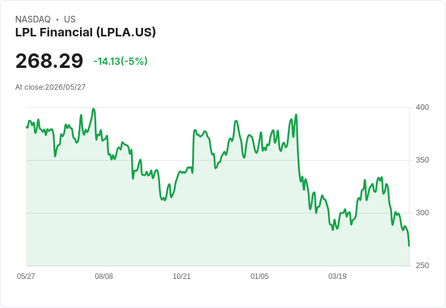Click the chart line's final point at far right
This screenshot has width=446, height=308.
pos(409,246)
